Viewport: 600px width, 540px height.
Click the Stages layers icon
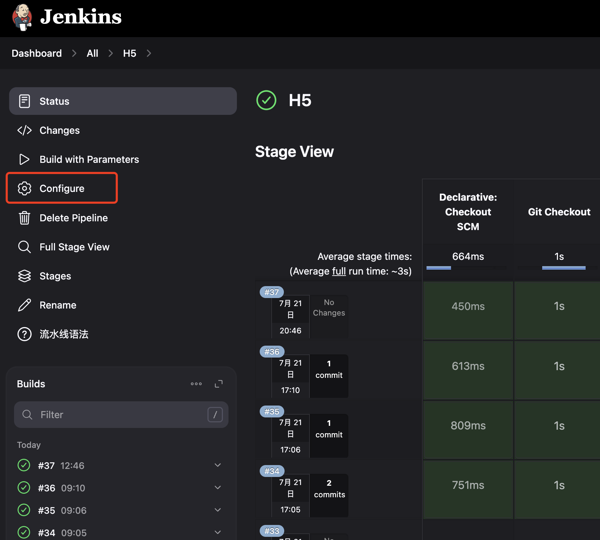pos(25,276)
